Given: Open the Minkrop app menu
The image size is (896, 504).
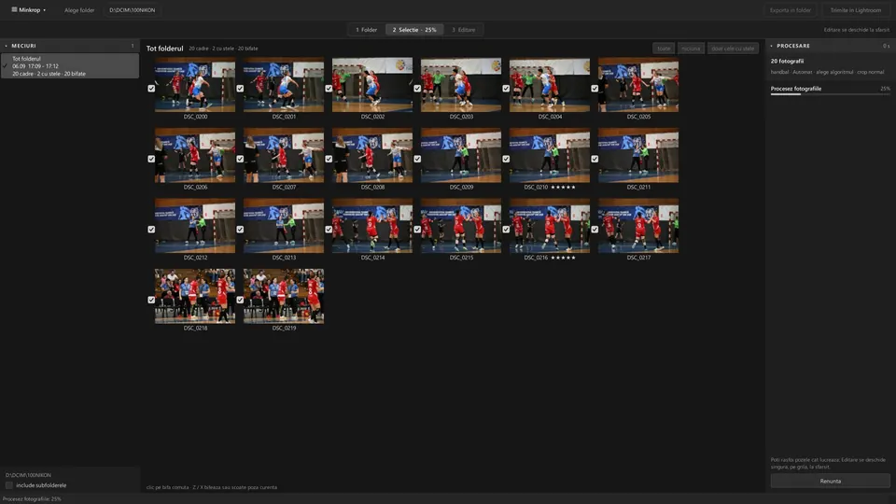Looking at the screenshot, I should (29, 9).
